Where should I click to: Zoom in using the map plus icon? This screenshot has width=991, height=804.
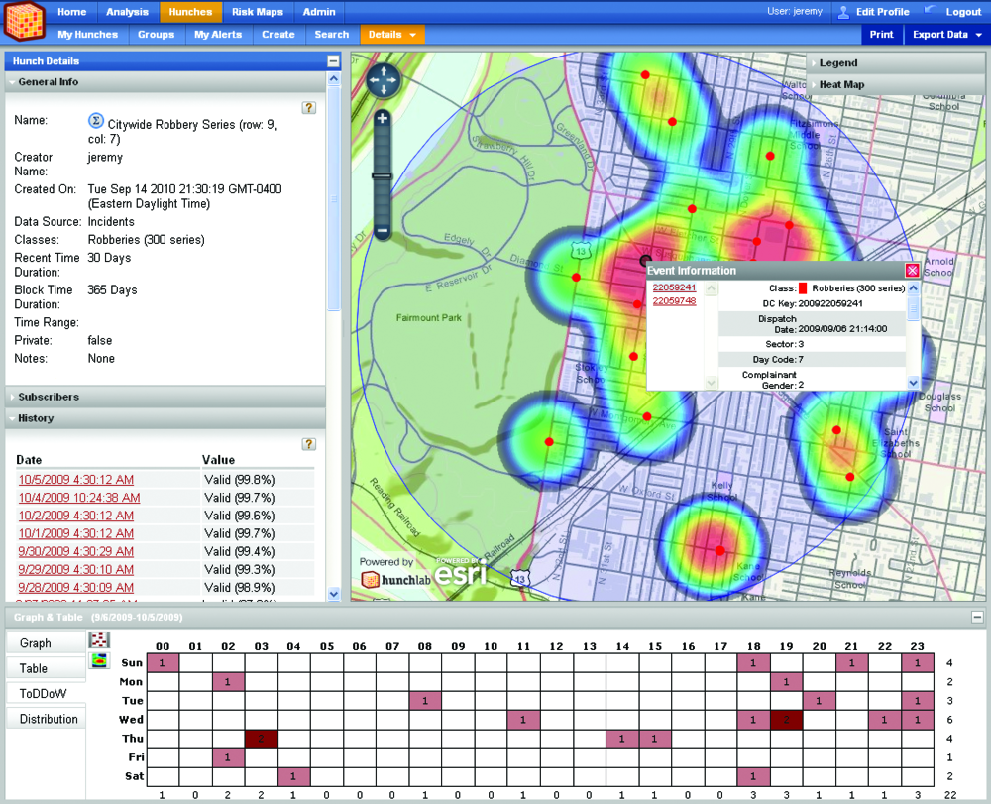pos(382,117)
